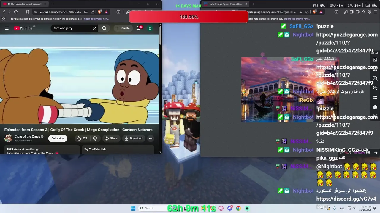The width and height of the screenshot is (380, 213).
Task: Open Brave Shields in puzzle window
Action: [x=315, y=12]
